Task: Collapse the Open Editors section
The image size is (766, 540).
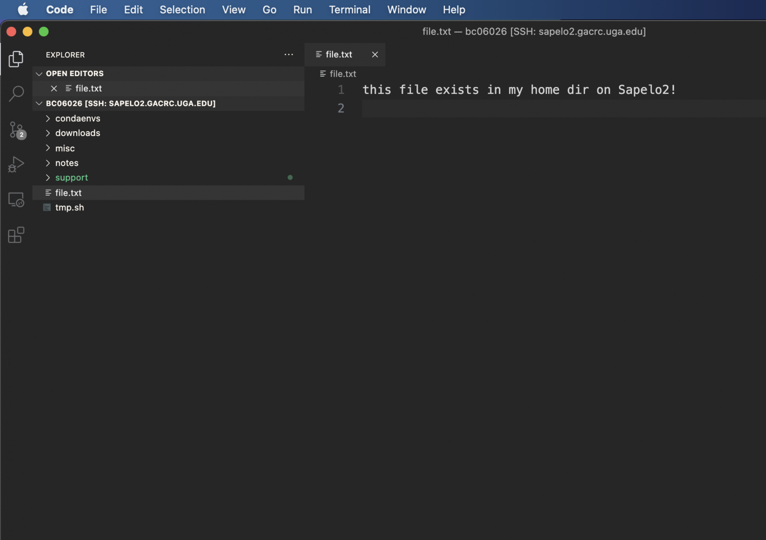Action: 39,73
